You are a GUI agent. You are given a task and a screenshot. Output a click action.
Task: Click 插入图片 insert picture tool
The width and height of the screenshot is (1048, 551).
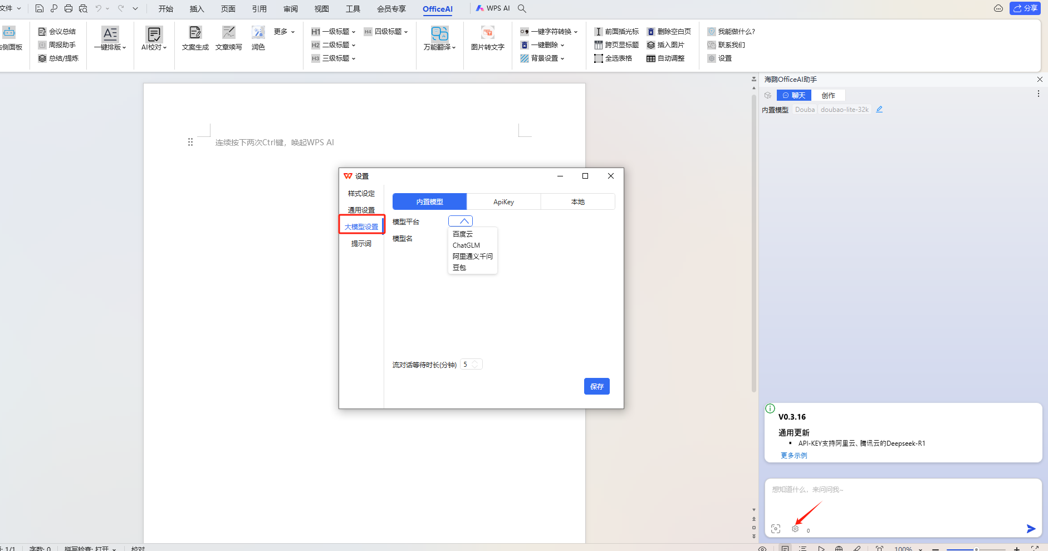click(665, 45)
